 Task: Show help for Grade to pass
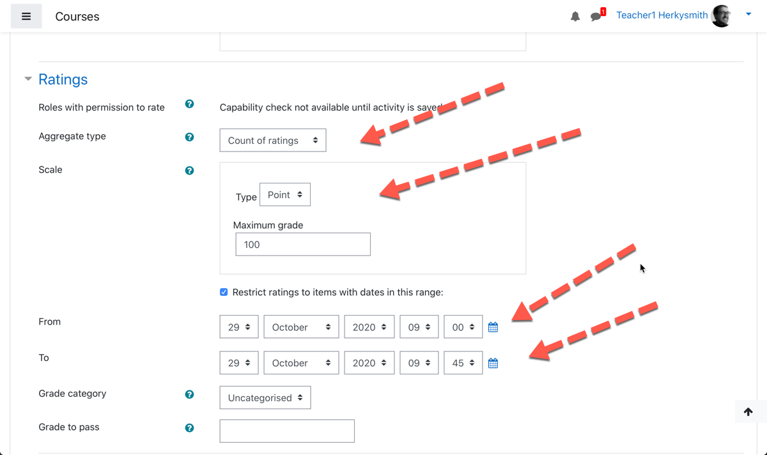(x=189, y=428)
